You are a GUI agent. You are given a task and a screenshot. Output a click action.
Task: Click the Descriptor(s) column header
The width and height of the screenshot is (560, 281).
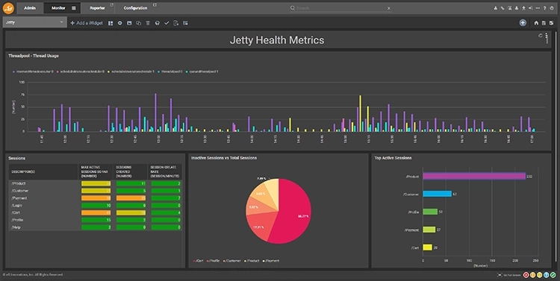43,171
